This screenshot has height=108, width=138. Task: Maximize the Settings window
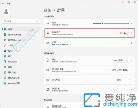coord(129,2)
